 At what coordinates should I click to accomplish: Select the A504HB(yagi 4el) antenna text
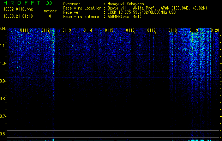pos(125,17)
